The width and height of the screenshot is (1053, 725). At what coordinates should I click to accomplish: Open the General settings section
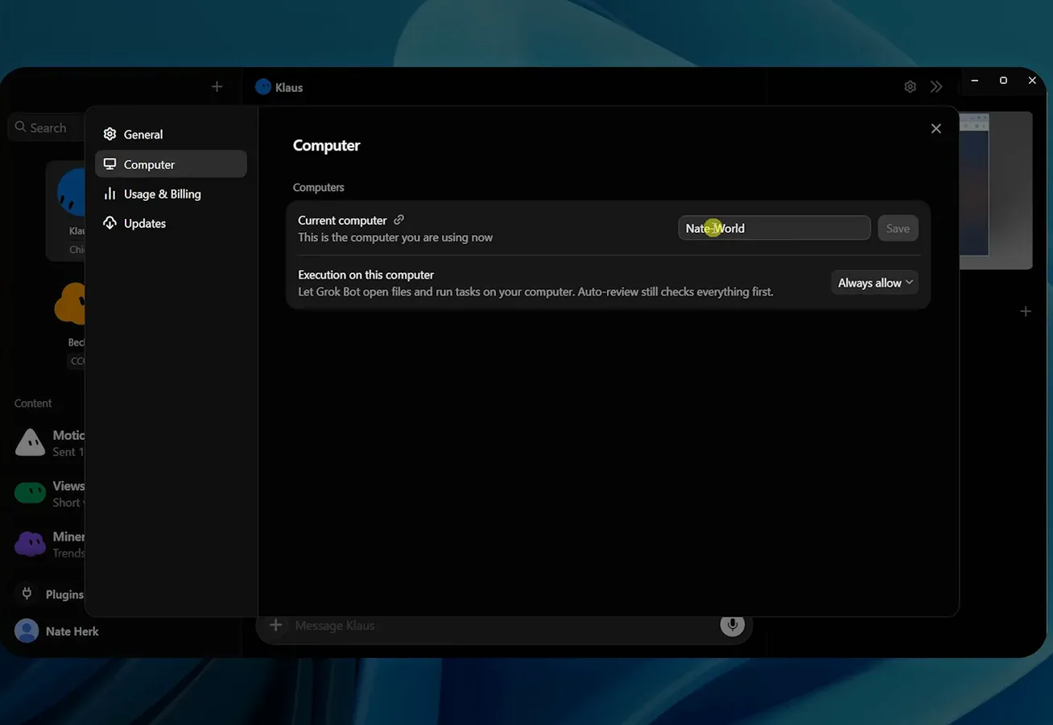pyautogui.click(x=171, y=135)
